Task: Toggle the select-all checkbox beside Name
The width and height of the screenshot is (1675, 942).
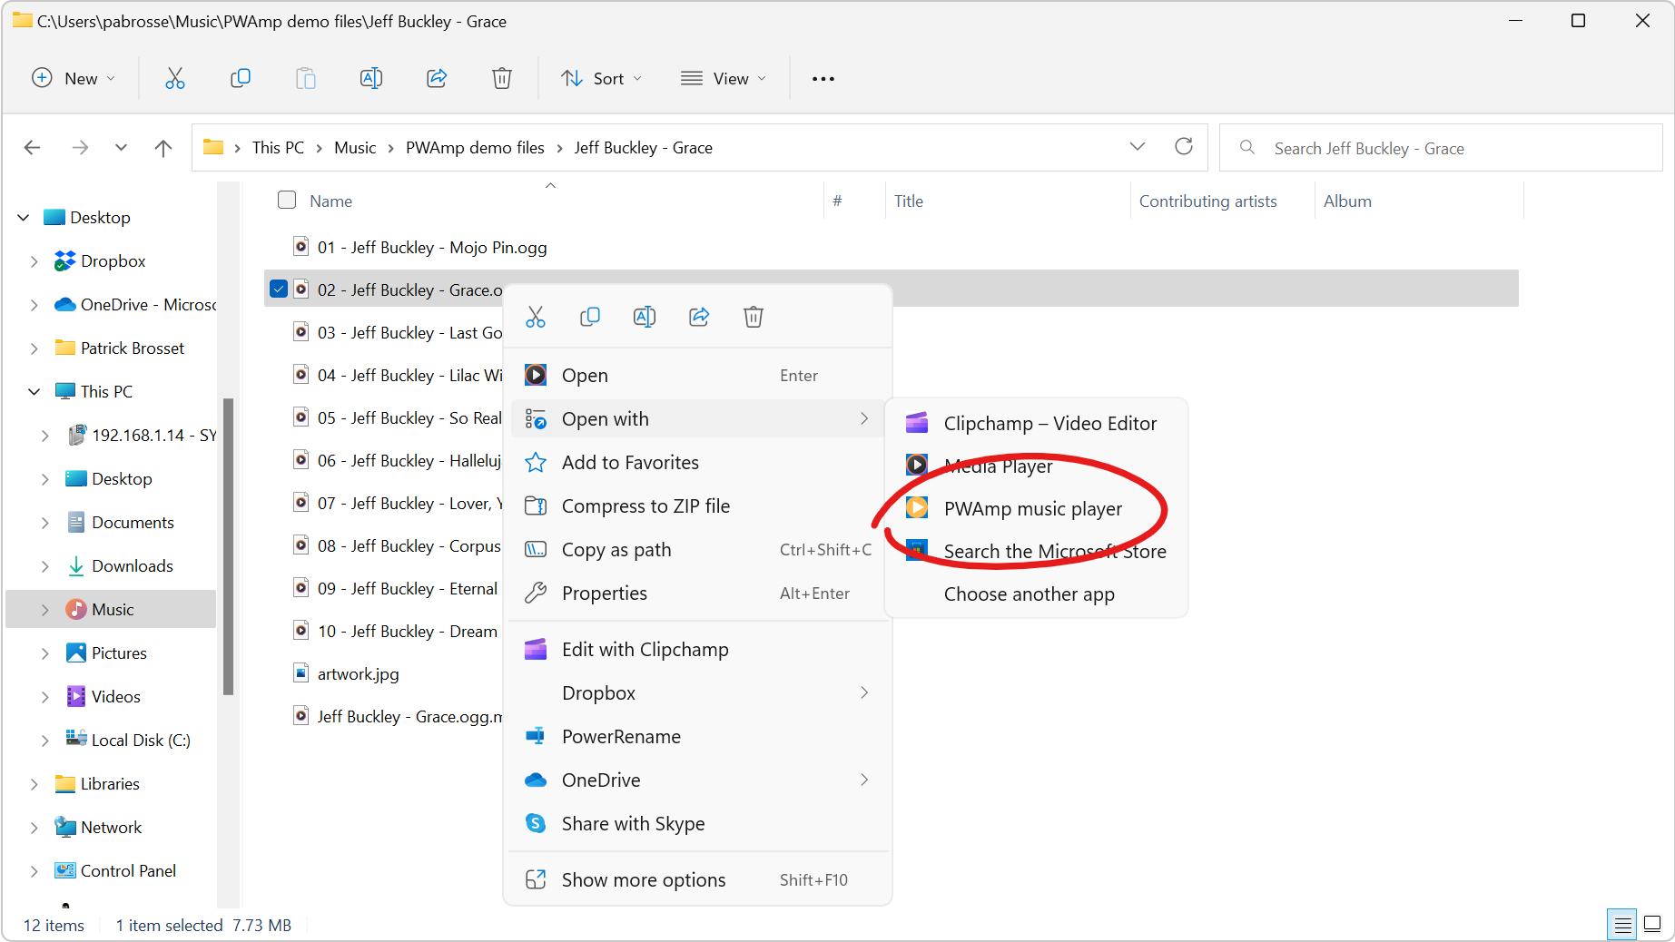Action: point(287,201)
